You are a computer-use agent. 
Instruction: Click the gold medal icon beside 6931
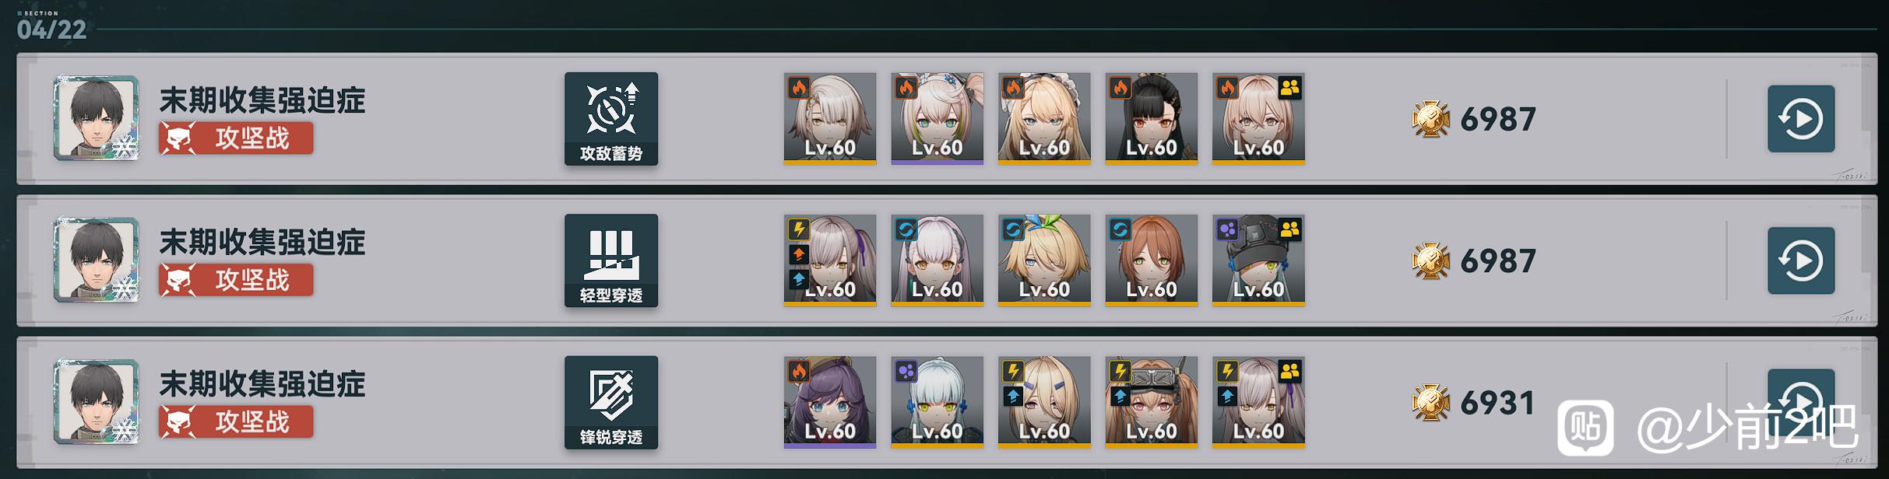tap(1431, 403)
